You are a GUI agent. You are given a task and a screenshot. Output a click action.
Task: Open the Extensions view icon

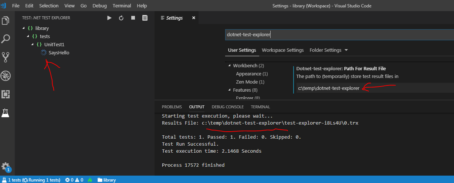(6, 94)
